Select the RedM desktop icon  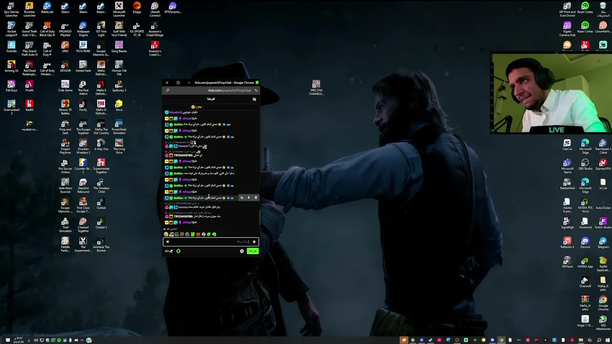pos(29,106)
